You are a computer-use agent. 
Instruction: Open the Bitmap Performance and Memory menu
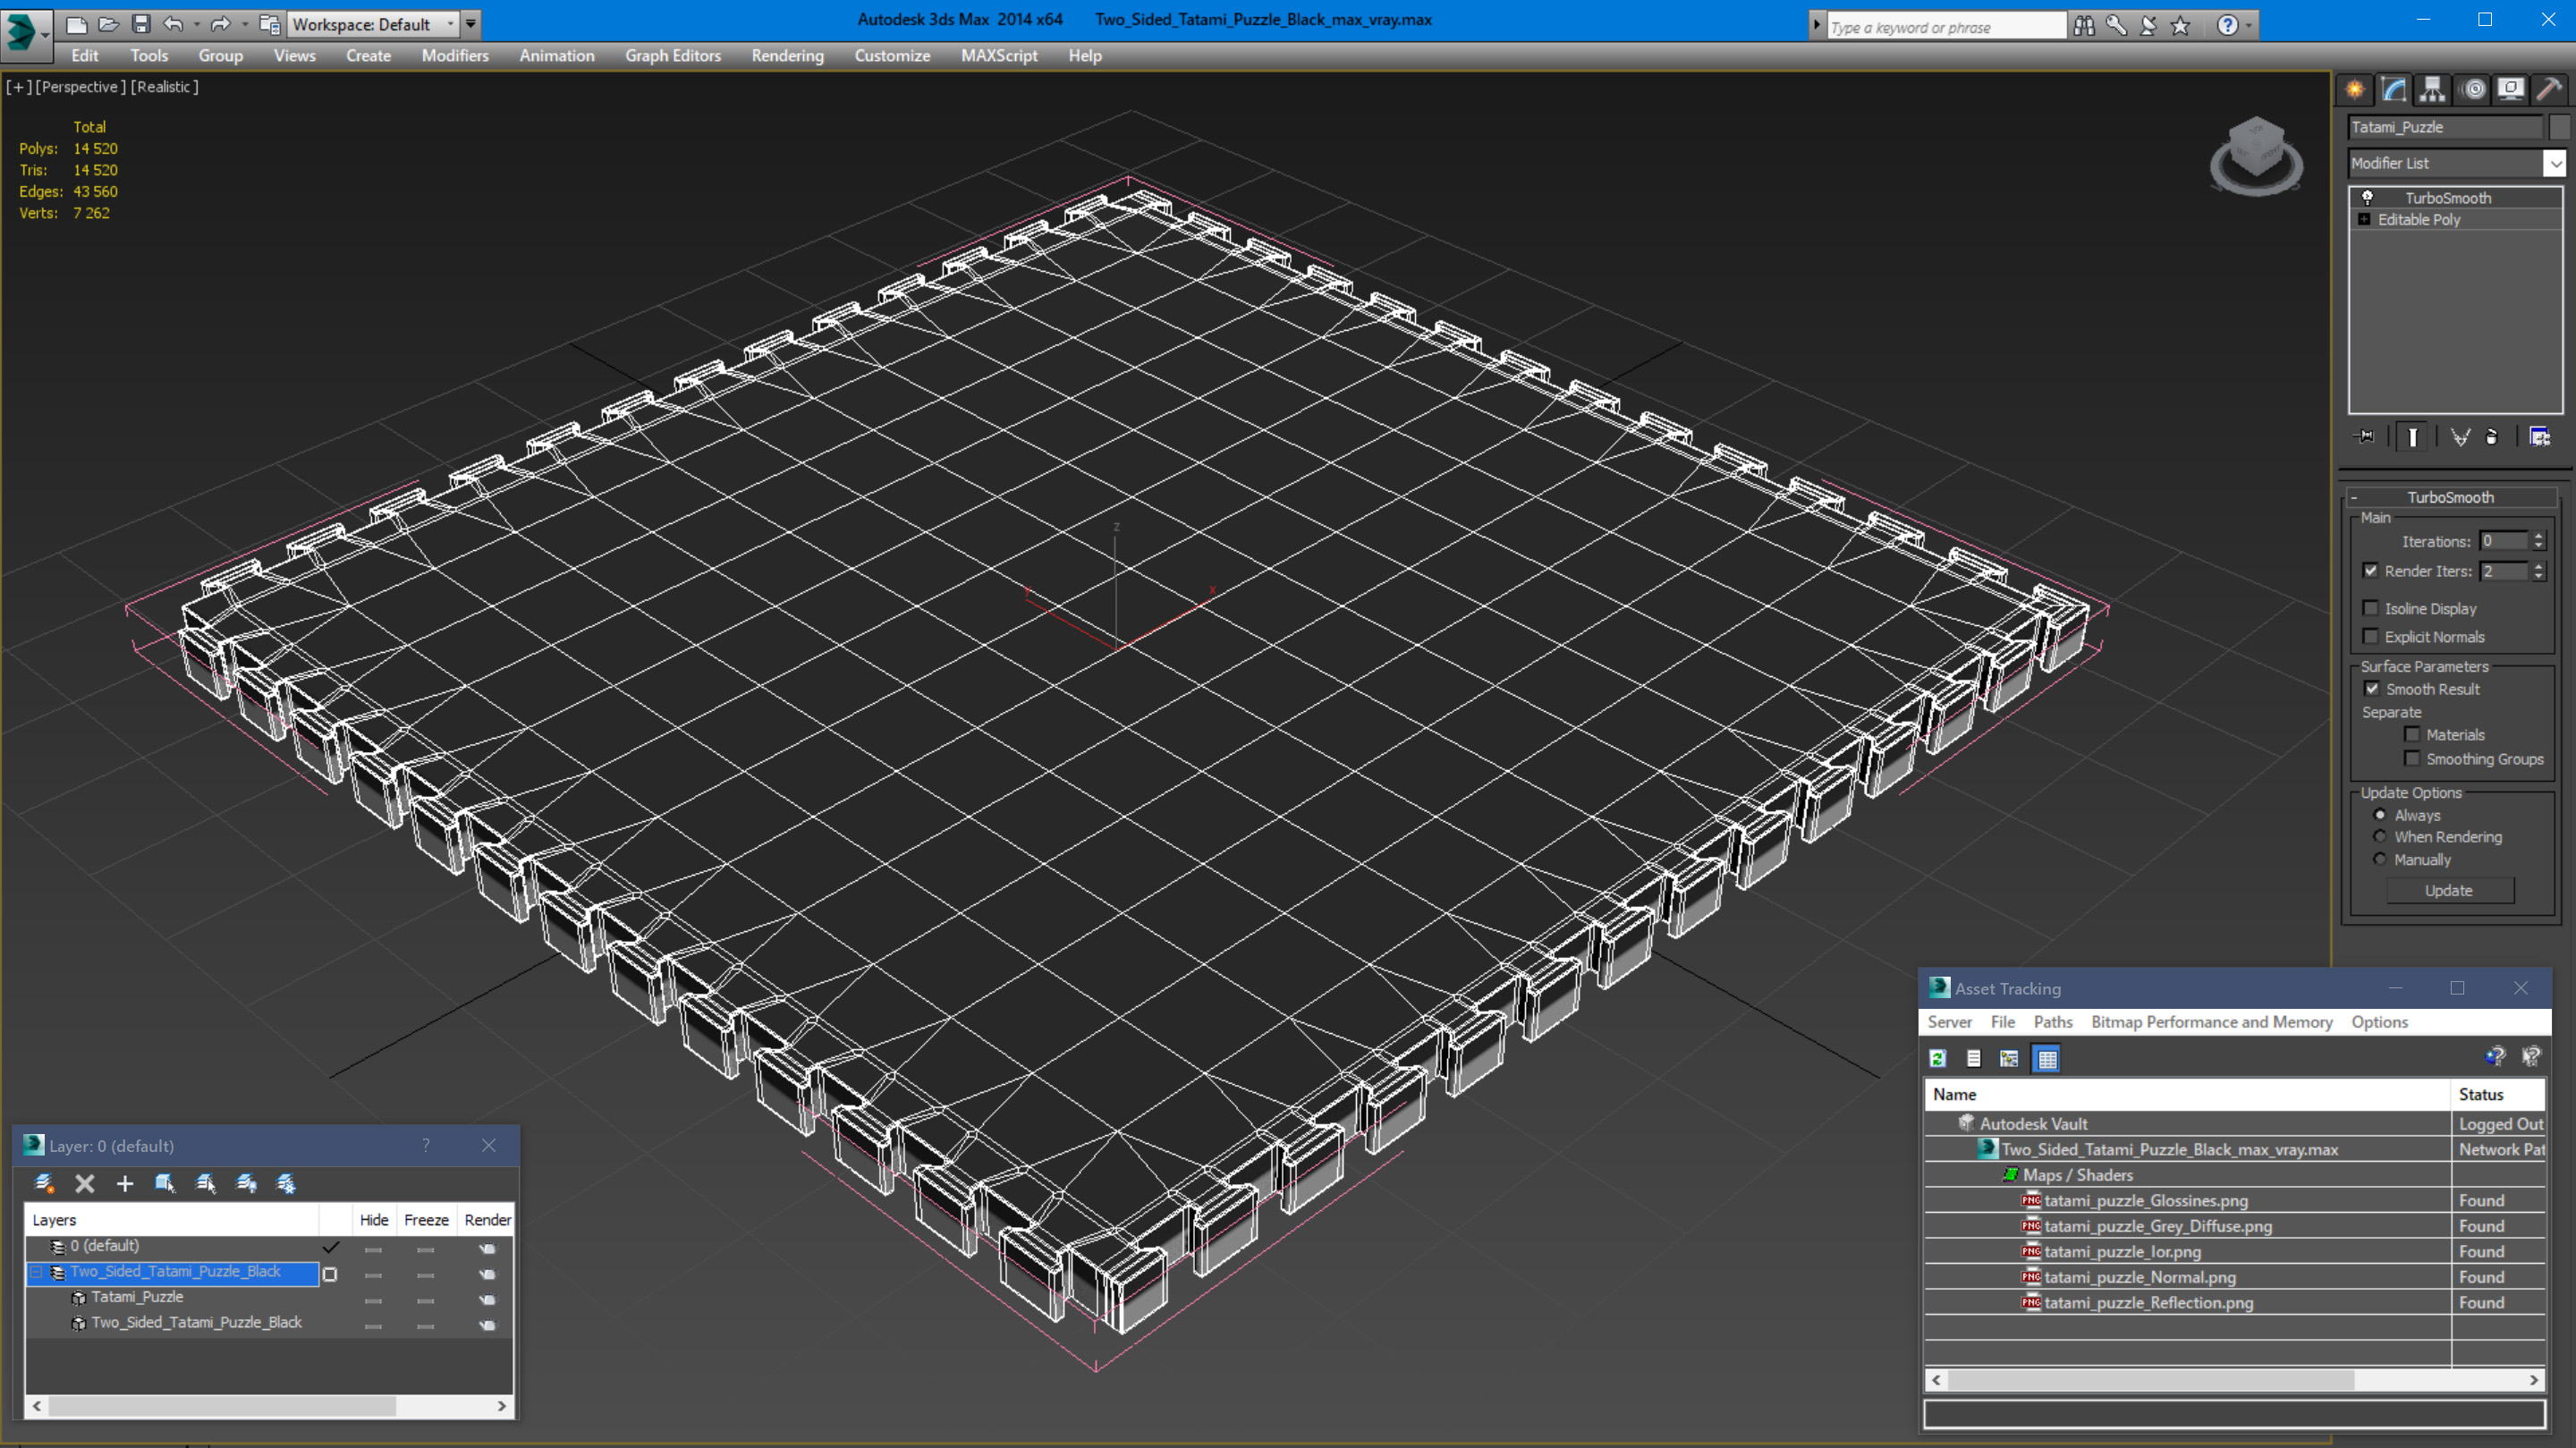[2211, 1022]
